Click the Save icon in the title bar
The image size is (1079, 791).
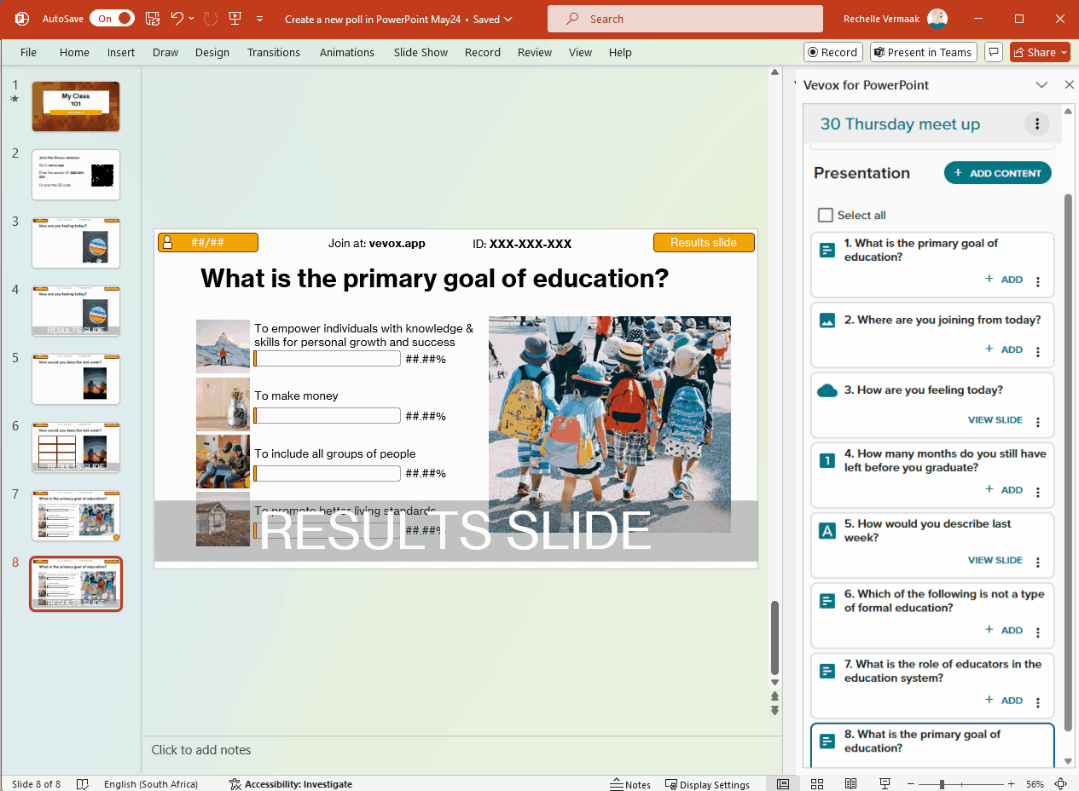153,18
